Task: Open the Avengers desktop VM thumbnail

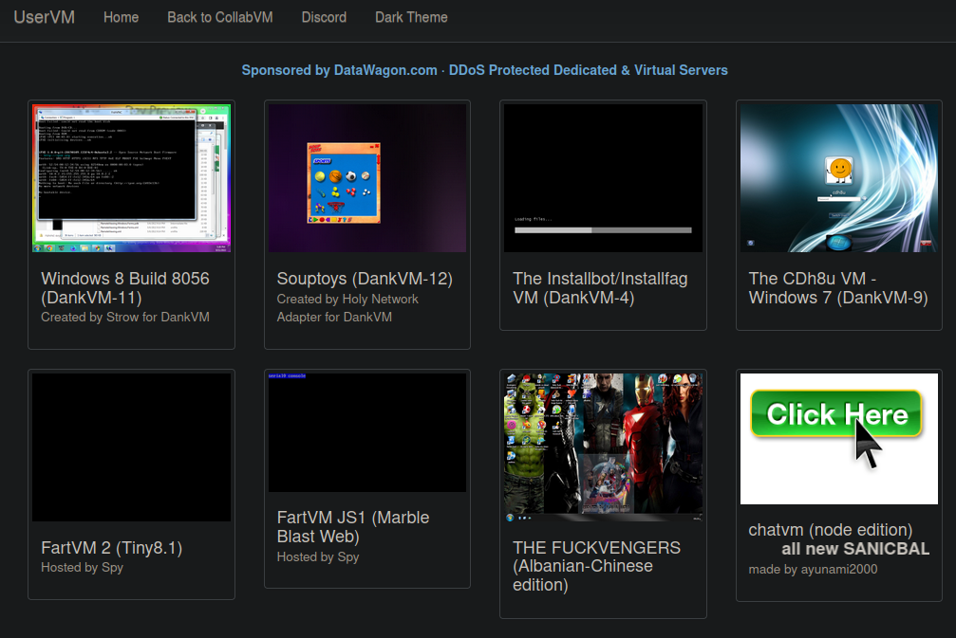Action: (603, 447)
